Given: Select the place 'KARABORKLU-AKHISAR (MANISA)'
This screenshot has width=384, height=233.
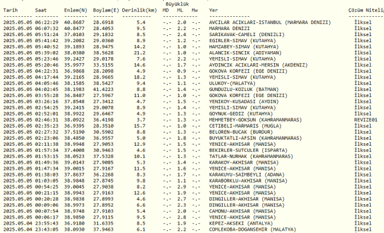Looking at the screenshot, I should tap(248, 181).
